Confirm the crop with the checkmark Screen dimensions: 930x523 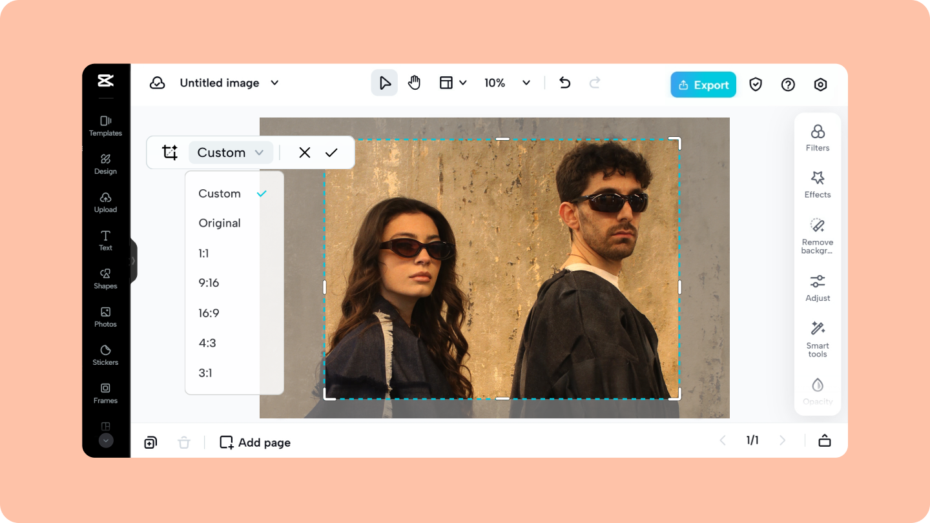(331, 152)
